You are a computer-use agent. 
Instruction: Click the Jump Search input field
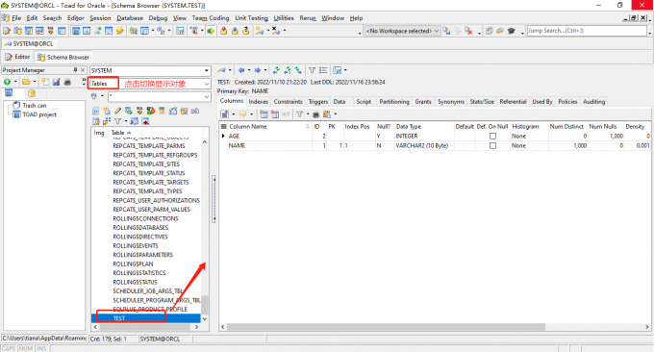[x=587, y=31]
